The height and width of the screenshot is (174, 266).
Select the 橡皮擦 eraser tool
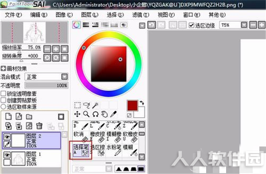point(98,137)
